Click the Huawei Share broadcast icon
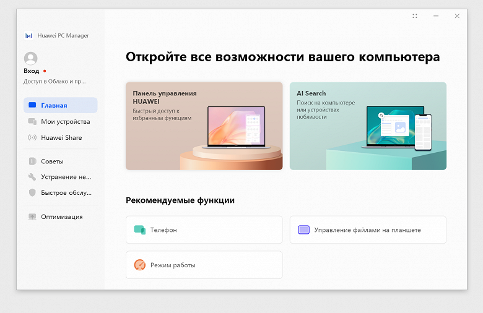 (x=32, y=137)
